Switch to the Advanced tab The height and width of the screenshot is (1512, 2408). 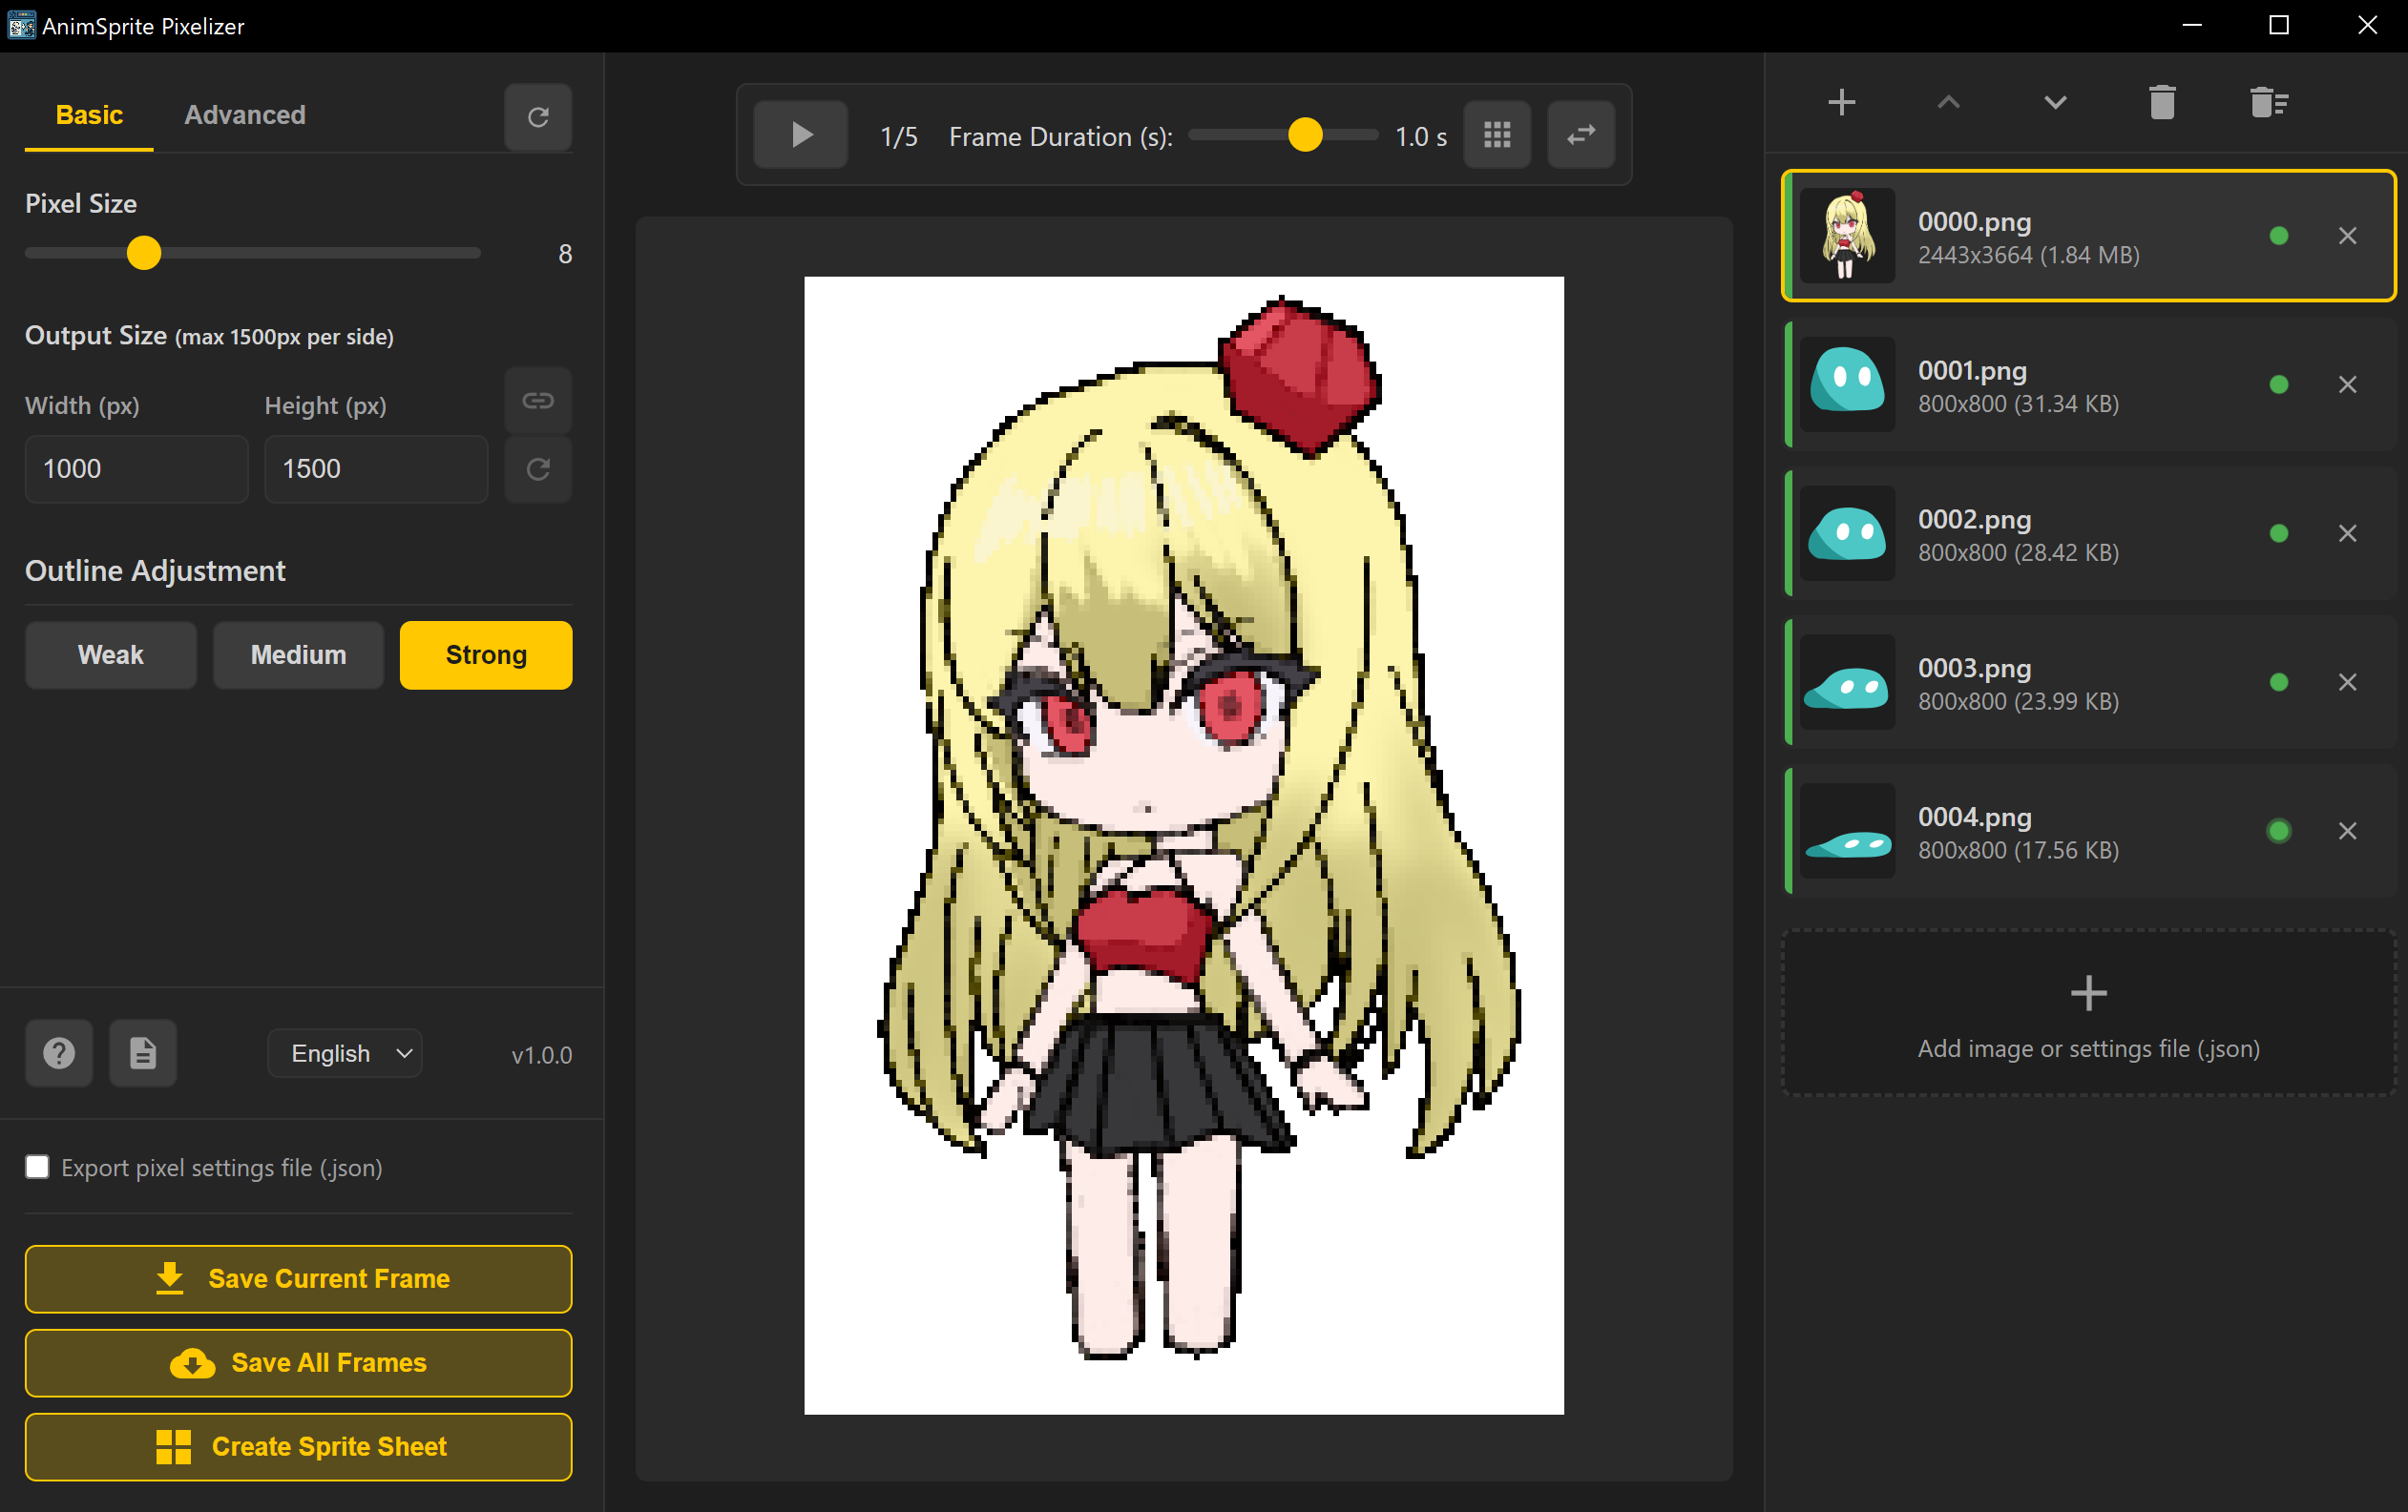(x=244, y=114)
